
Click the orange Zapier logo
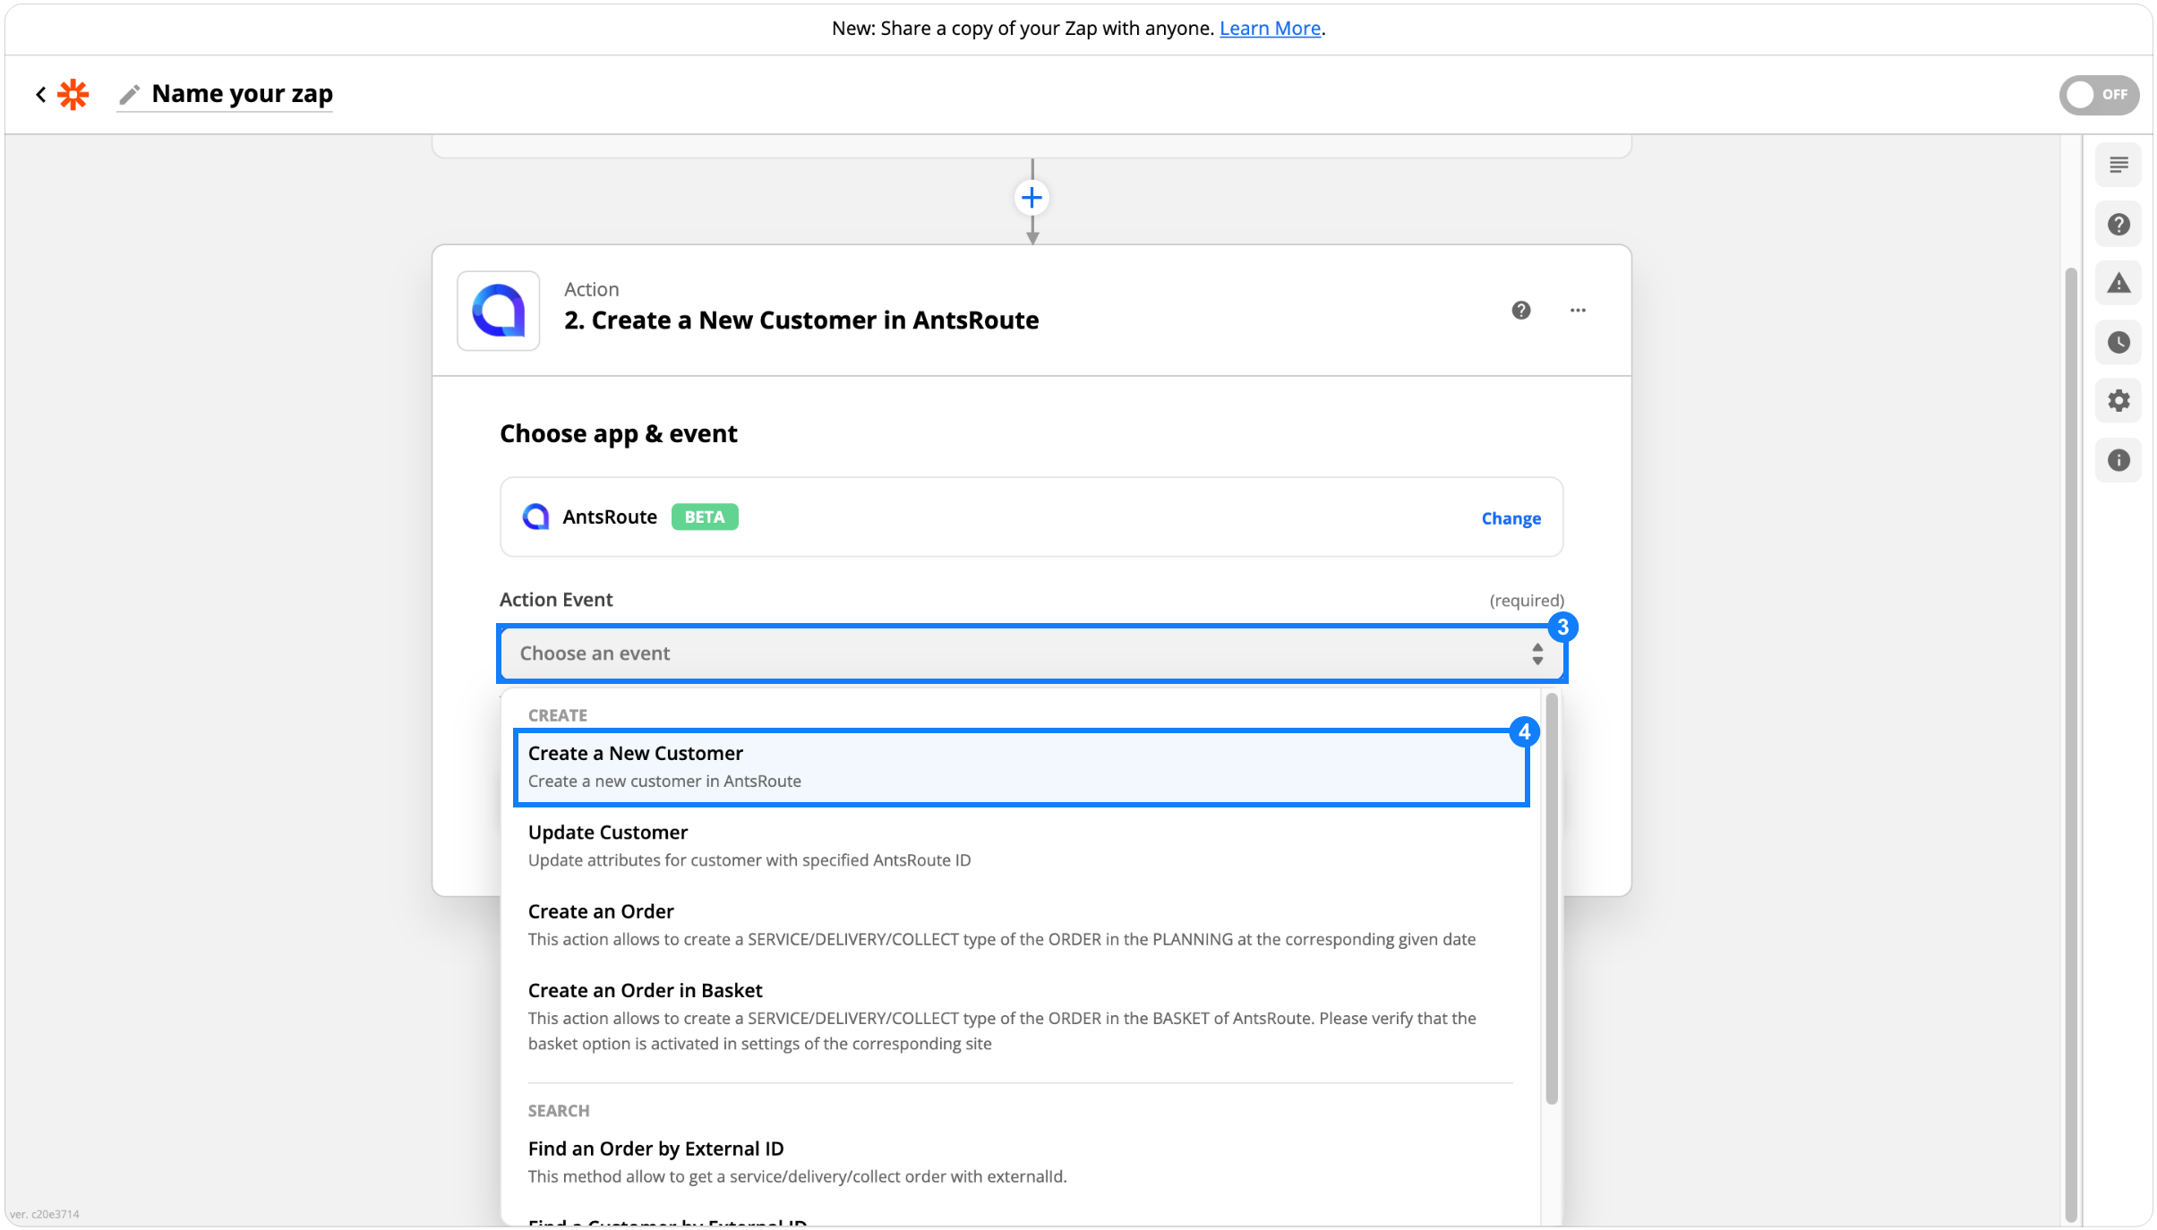(x=73, y=94)
